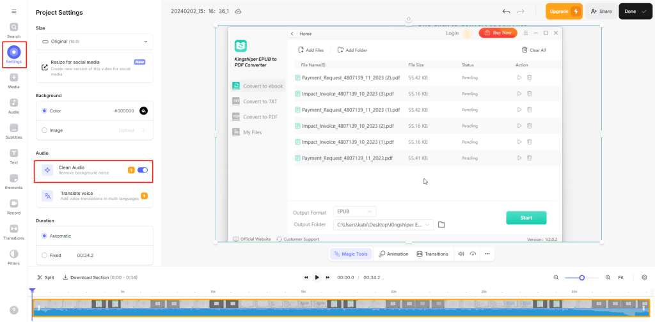Open Magic Tools

[351, 254]
